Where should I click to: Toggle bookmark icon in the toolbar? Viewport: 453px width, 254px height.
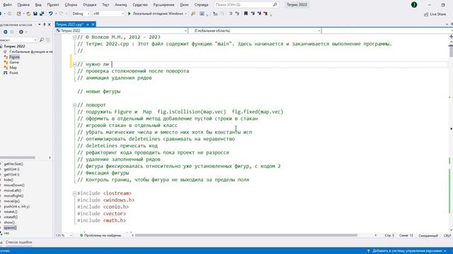point(246,13)
